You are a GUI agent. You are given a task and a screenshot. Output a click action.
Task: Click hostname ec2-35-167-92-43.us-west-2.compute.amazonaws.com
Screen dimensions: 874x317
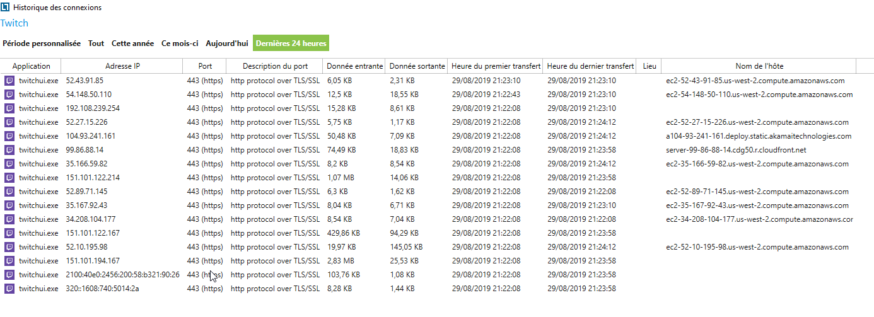click(x=757, y=205)
